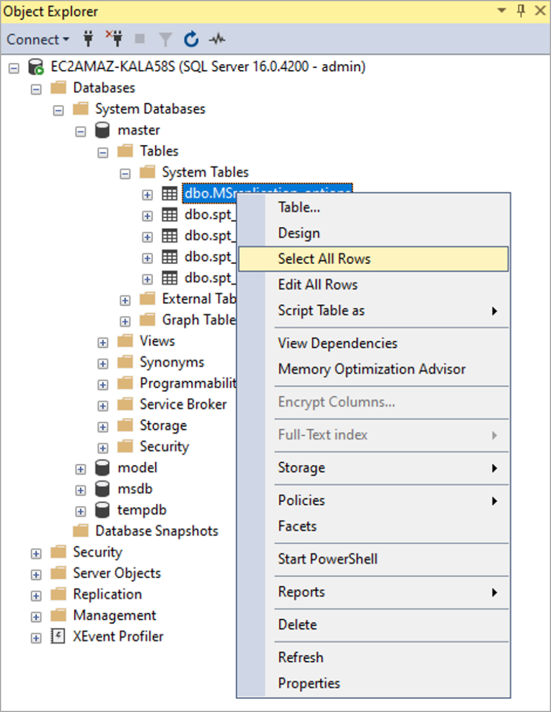Open the Storage submenu in context menu
Screen dimensions: 551x712
pyautogui.click(x=373, y=468)
